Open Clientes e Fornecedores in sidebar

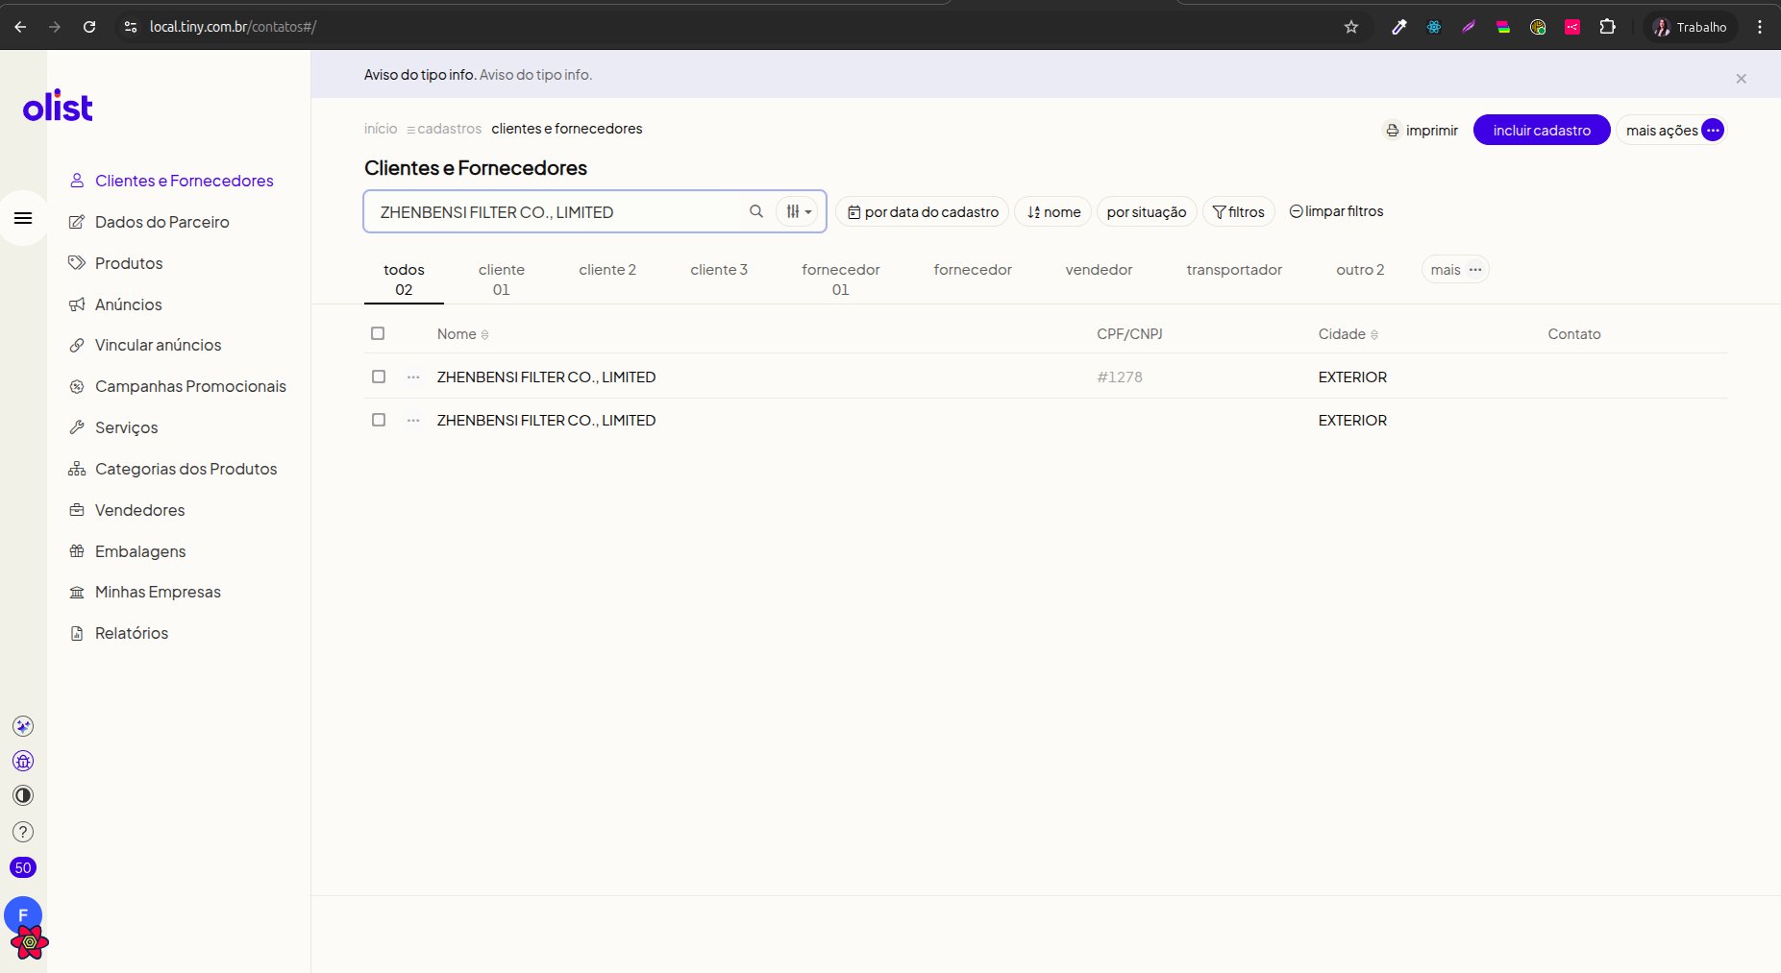click(x=184, y=181)
